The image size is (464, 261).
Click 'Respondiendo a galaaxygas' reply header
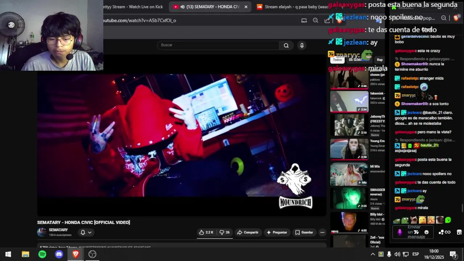(x=425, y=59)
